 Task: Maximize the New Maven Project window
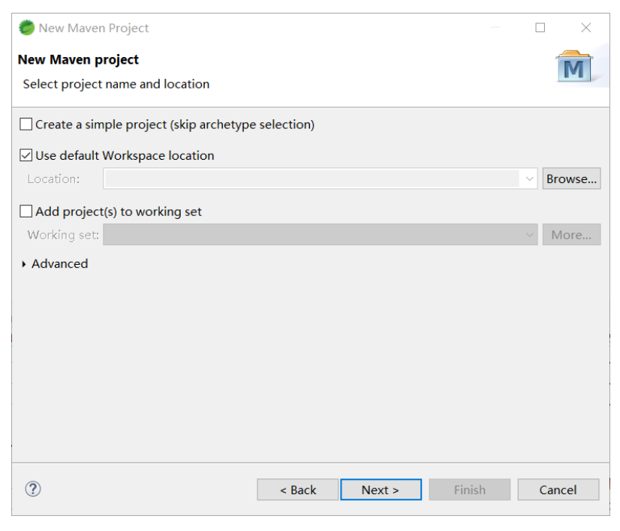click(x=540, y=28)
